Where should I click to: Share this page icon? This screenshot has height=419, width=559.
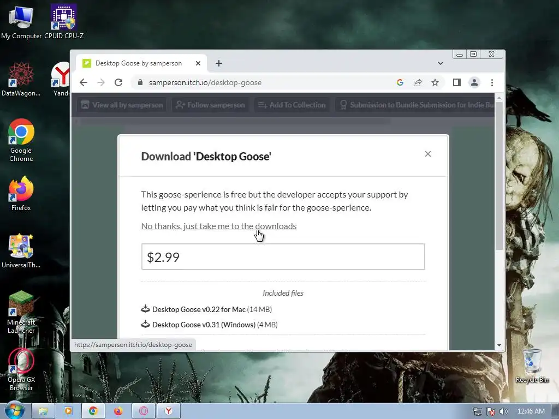pos(418,83)
